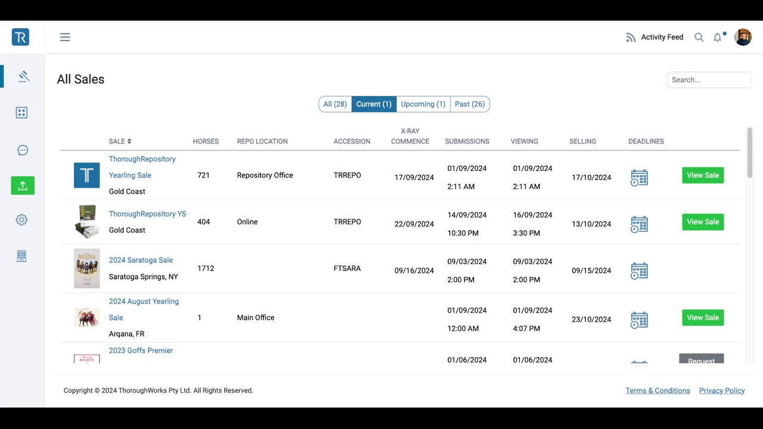Open the 2023 Goffs Premier link
The image size is (763, 429).
(x=141, y=350)
